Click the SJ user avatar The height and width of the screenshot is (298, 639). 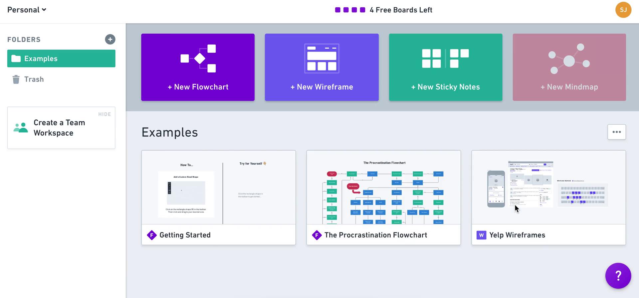click(x=623, y=10)
